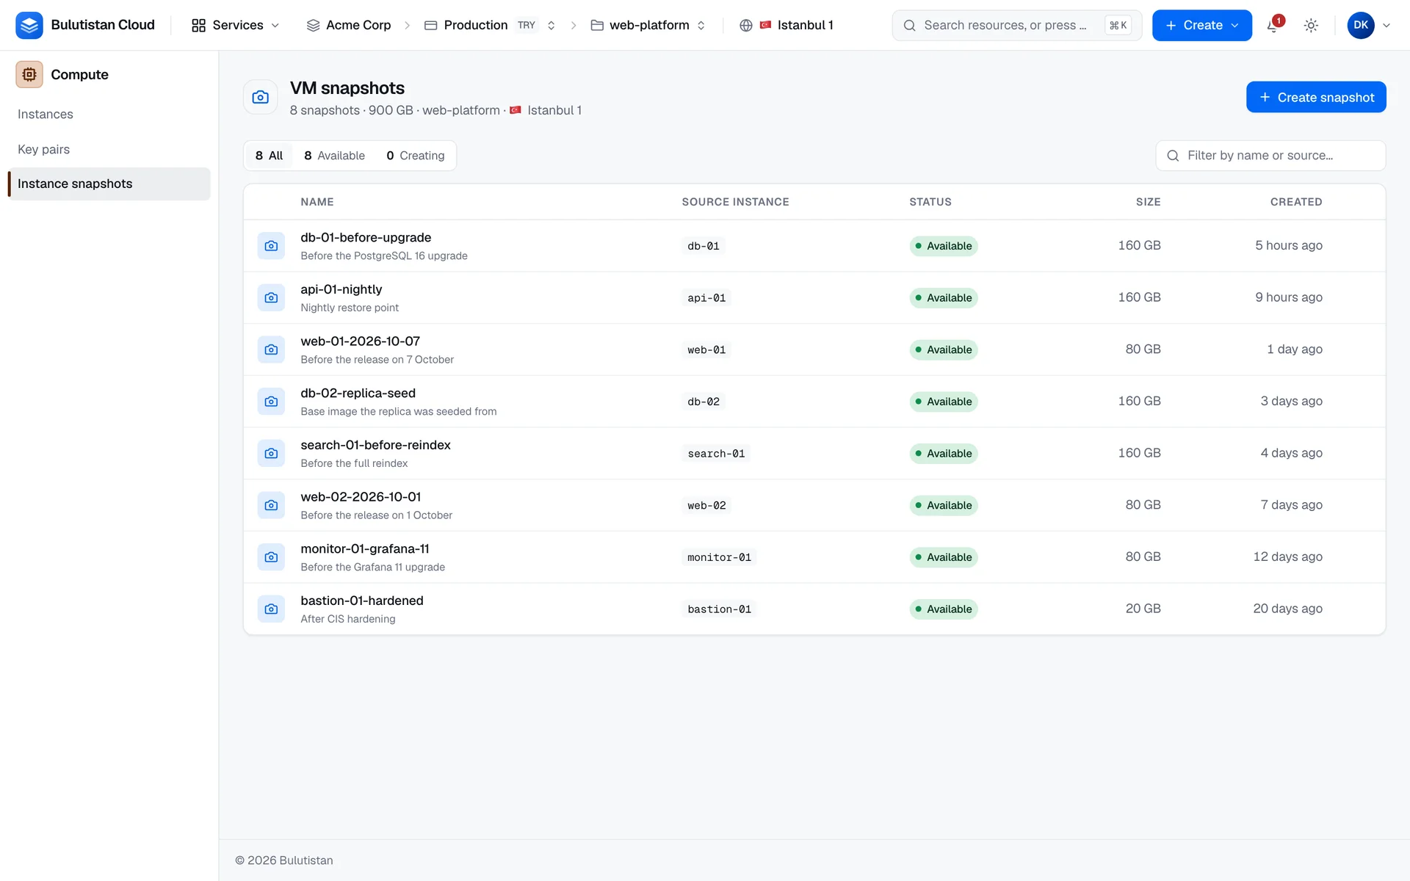Viewport: 1410px width, 881px height.
Task: Click camera icon for bastion-01-hardened
Action: [x=271, y=609]
